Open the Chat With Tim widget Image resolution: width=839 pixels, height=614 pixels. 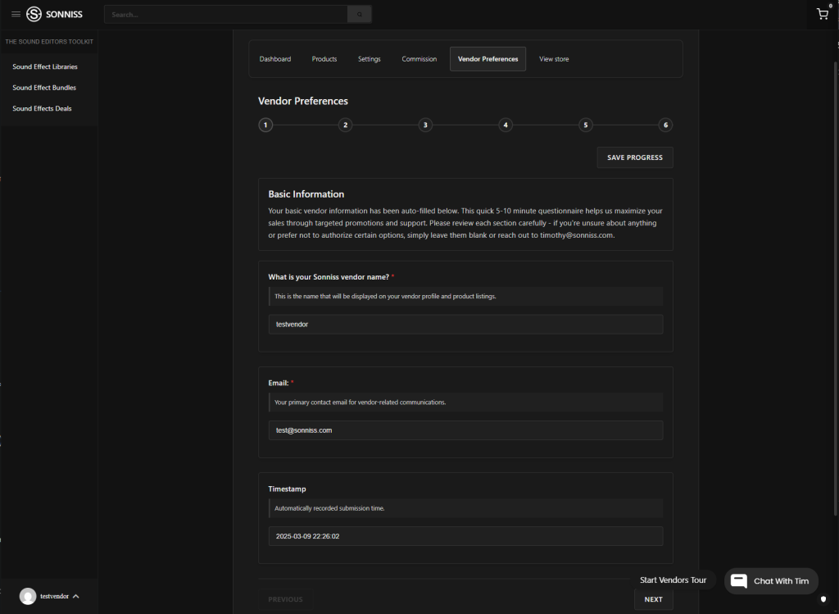coord(771,581)
